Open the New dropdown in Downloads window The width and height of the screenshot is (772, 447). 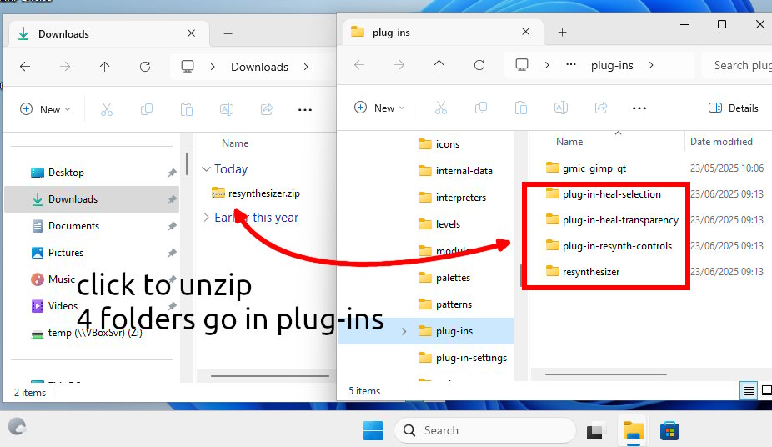(x=45, y=109)
